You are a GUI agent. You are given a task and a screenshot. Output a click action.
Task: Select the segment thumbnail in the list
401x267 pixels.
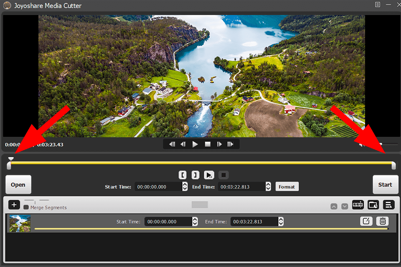(x=19, y=223)
